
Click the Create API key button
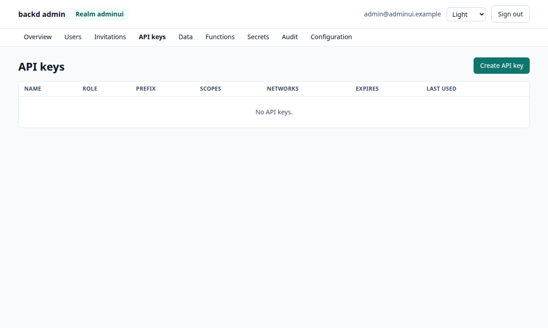click(501, 66)
